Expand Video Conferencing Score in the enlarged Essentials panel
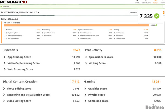The image size is (165, 110). (x=5, y=63)
